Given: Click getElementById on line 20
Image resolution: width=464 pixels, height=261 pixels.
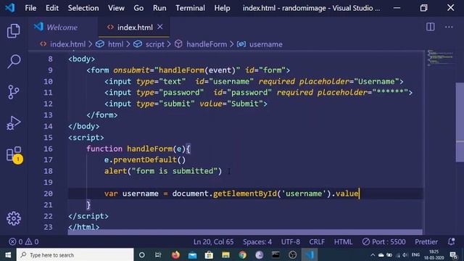Looking at the screenshot, I should 245,194.
